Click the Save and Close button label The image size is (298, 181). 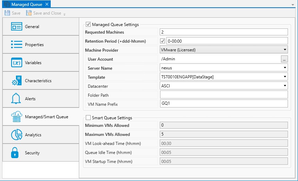(x=47, y=13)
